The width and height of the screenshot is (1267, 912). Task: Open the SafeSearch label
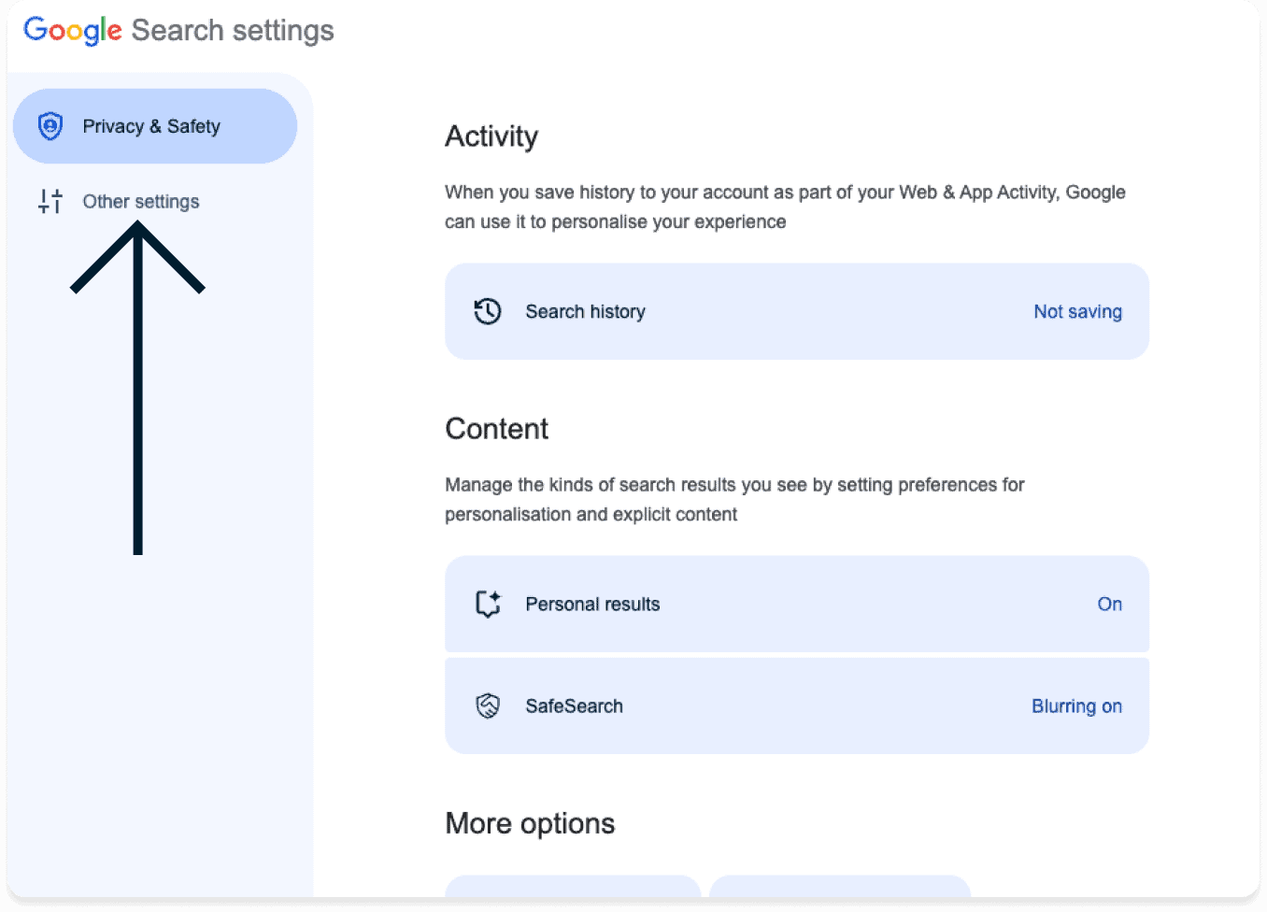coord(574,705)
